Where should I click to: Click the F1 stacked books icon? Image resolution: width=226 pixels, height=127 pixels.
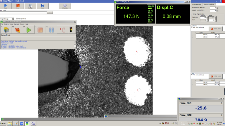click(x=6, y=30)
